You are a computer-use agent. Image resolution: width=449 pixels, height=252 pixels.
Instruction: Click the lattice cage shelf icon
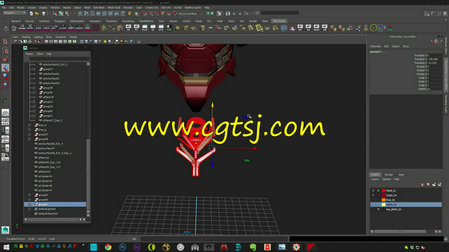284,27
